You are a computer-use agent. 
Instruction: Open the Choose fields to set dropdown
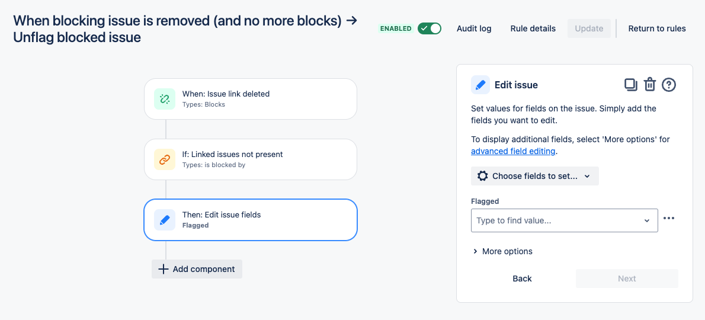(x=535, y=176)
